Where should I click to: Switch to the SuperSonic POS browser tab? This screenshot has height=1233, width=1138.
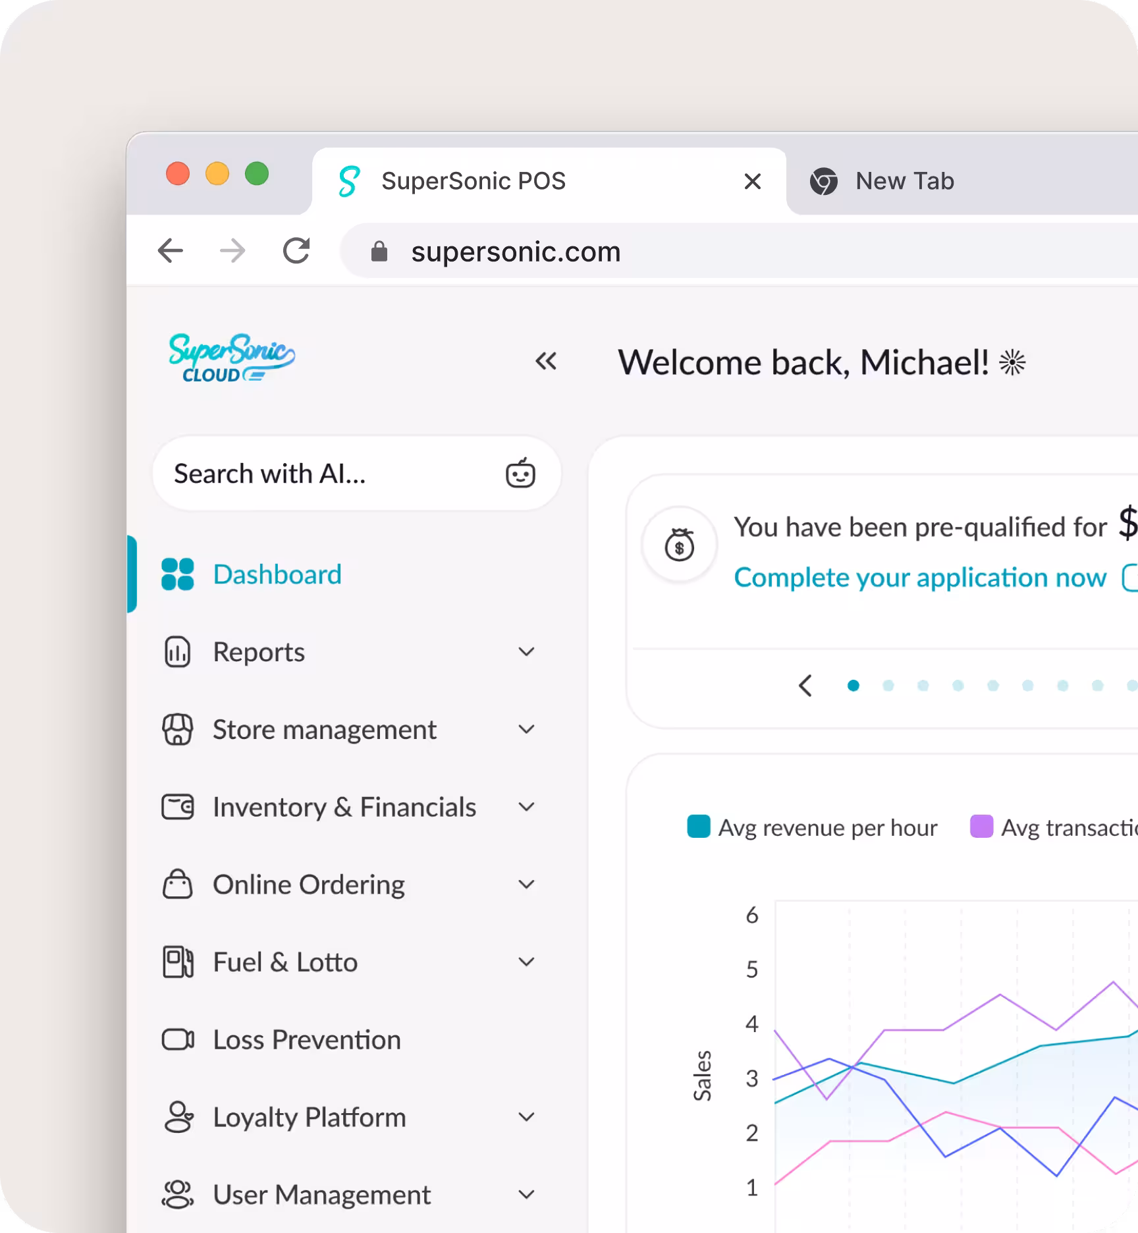549,181
